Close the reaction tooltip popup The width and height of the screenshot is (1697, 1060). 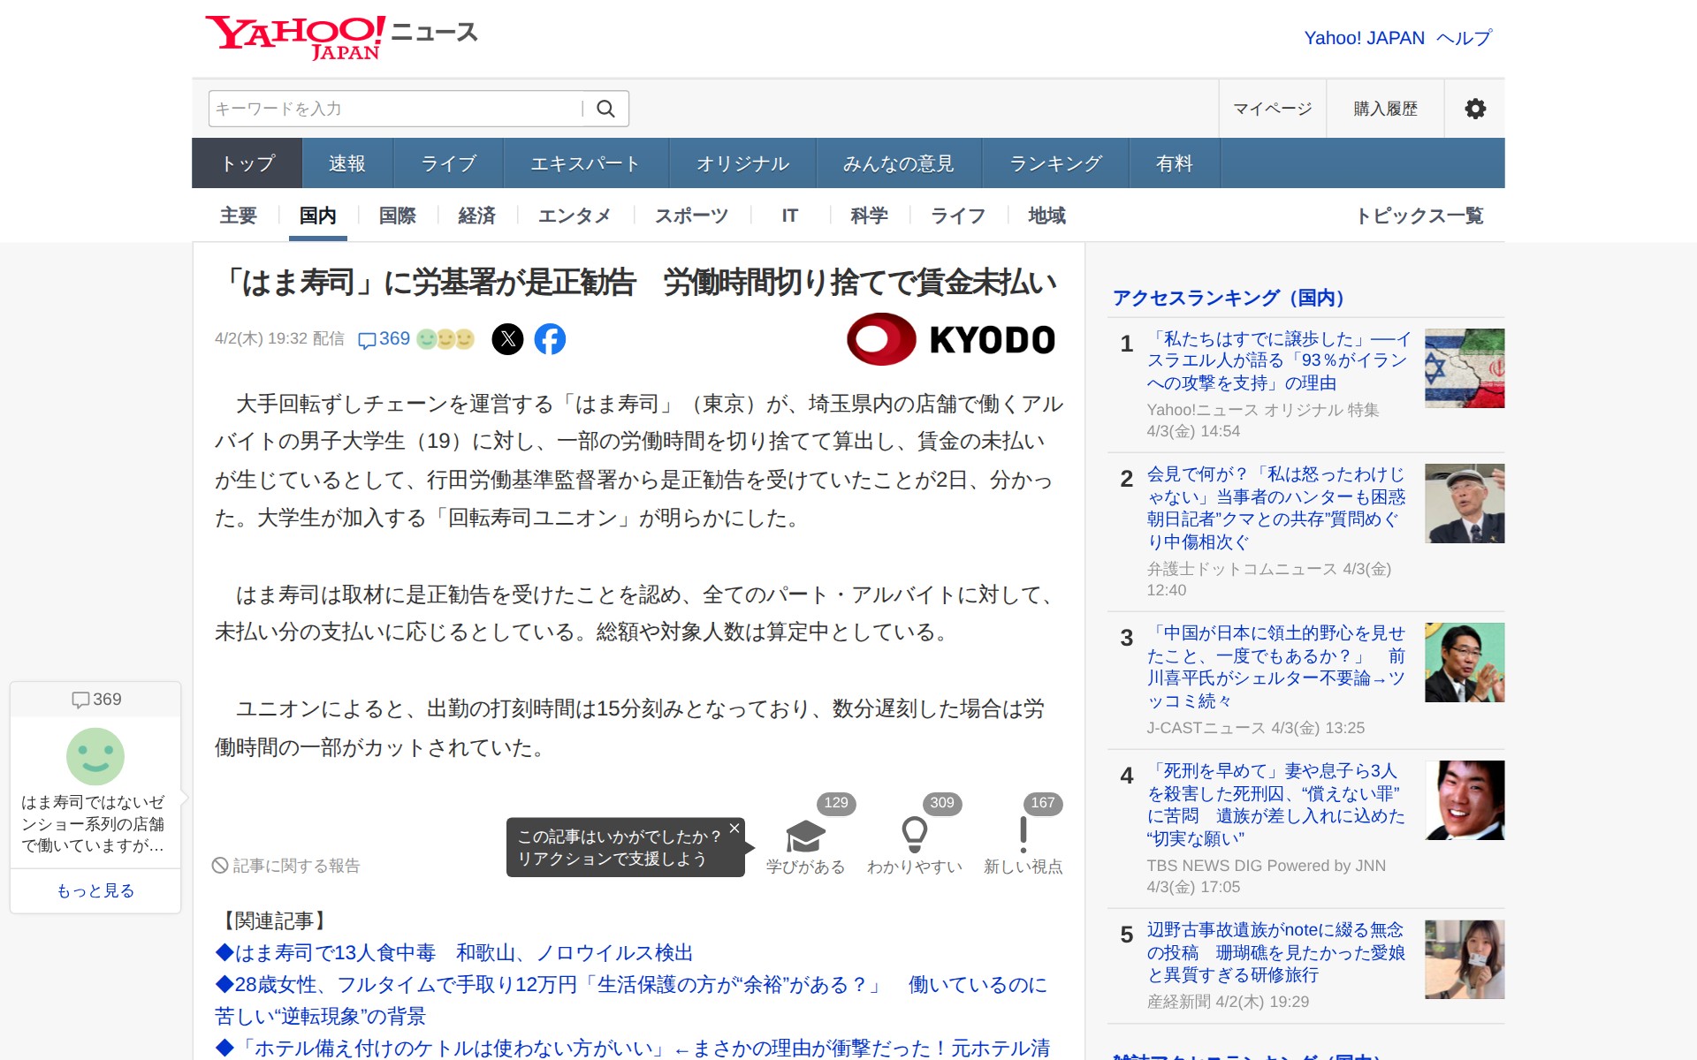tap(734, 828)
